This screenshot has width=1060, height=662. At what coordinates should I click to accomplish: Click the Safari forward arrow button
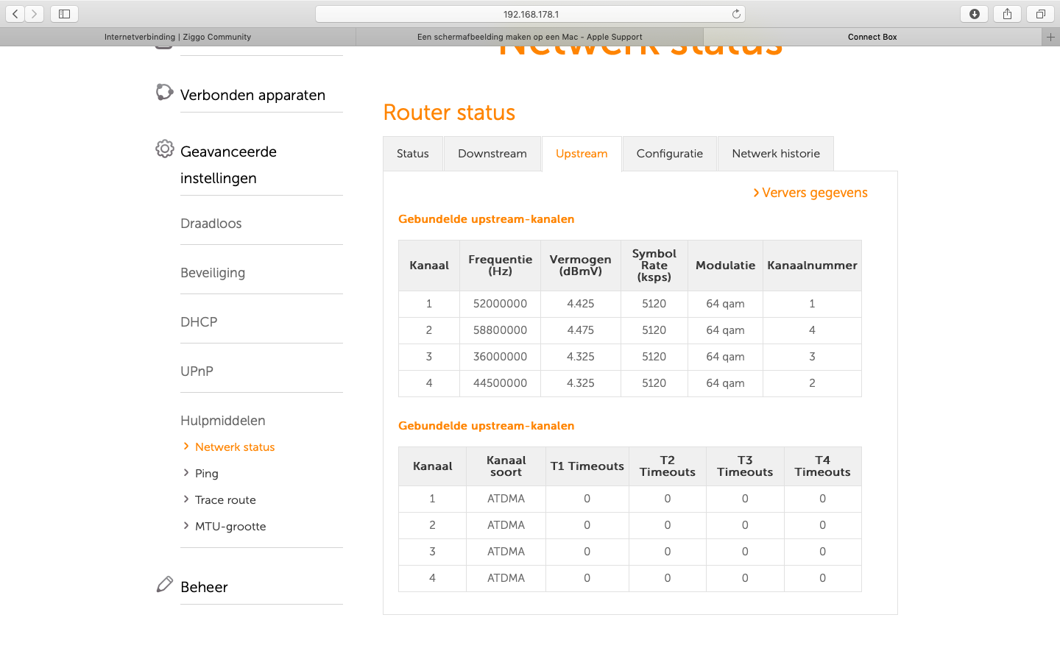pos(34,14)
